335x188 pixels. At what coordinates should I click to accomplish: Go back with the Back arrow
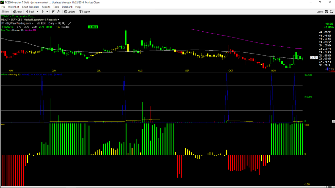(30, 12)
